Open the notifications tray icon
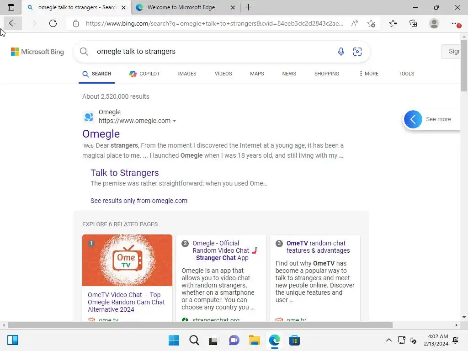 (x=456, y=340)
